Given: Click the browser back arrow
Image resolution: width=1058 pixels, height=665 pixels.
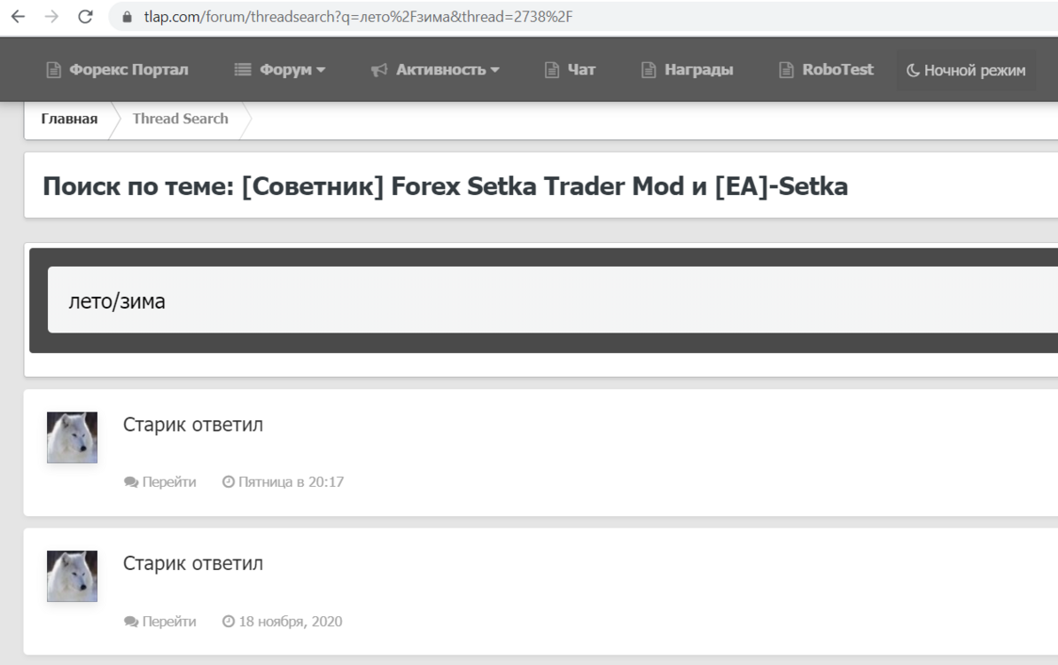Looking at the screenshot, I should pos(19,17).
